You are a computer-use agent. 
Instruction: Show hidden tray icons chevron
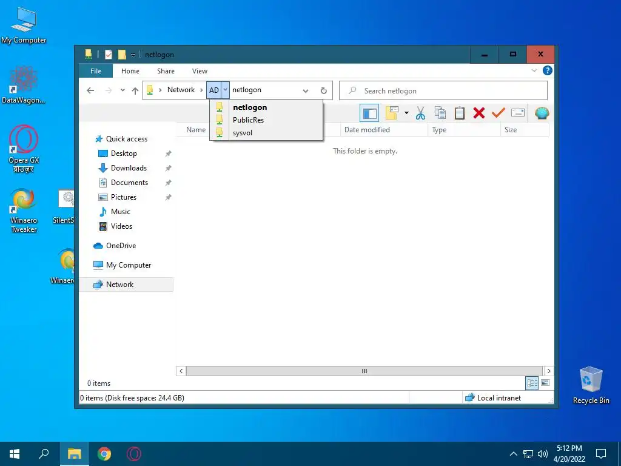pyautogui.click(x=513, y=454)
